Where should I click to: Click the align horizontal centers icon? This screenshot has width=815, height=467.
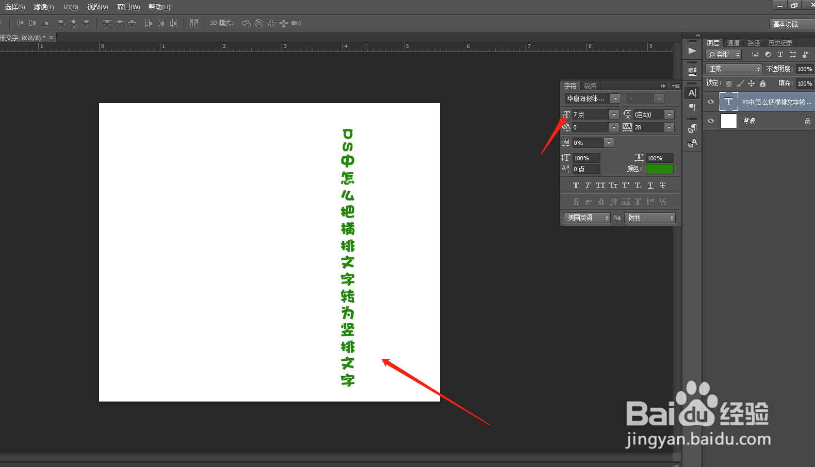click(x=73, y=23)
